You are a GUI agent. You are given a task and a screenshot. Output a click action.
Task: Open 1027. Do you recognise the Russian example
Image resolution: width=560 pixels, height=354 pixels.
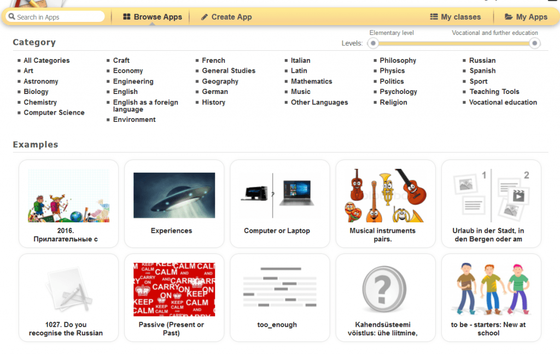coord(68,298)
